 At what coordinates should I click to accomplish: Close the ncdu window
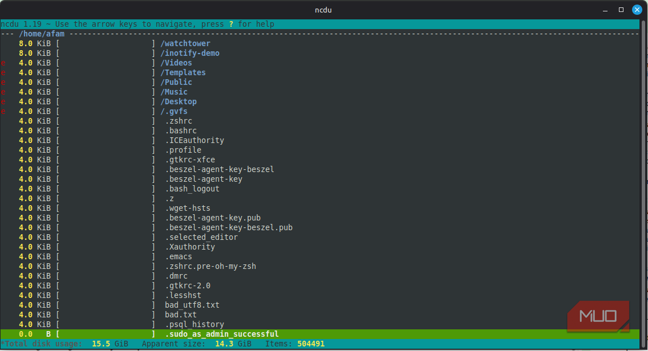(x=637, y=10)
